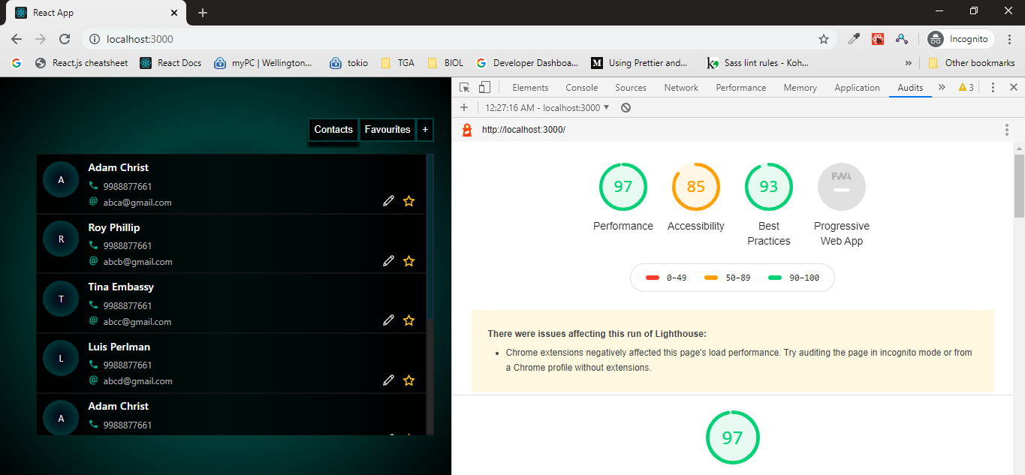This screenshot has width=1025, height=475.
Task: Switch to the Sources panel
Action: point(631,88)
